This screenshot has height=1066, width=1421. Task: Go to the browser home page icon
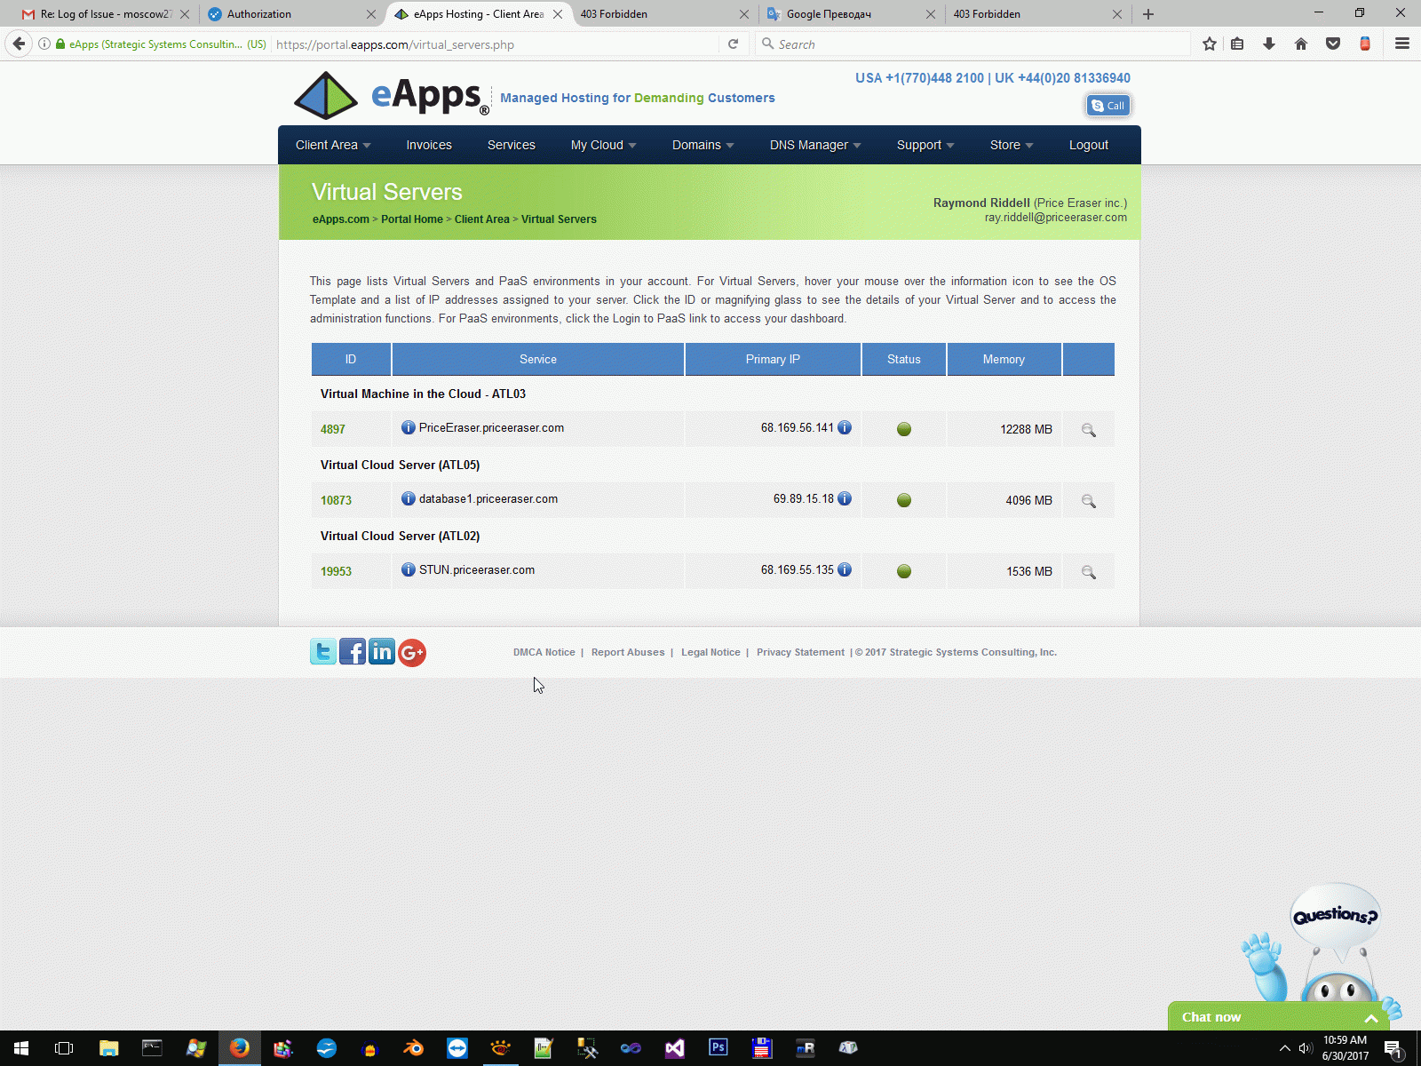pyautogui.click(x=1301, y=44)
